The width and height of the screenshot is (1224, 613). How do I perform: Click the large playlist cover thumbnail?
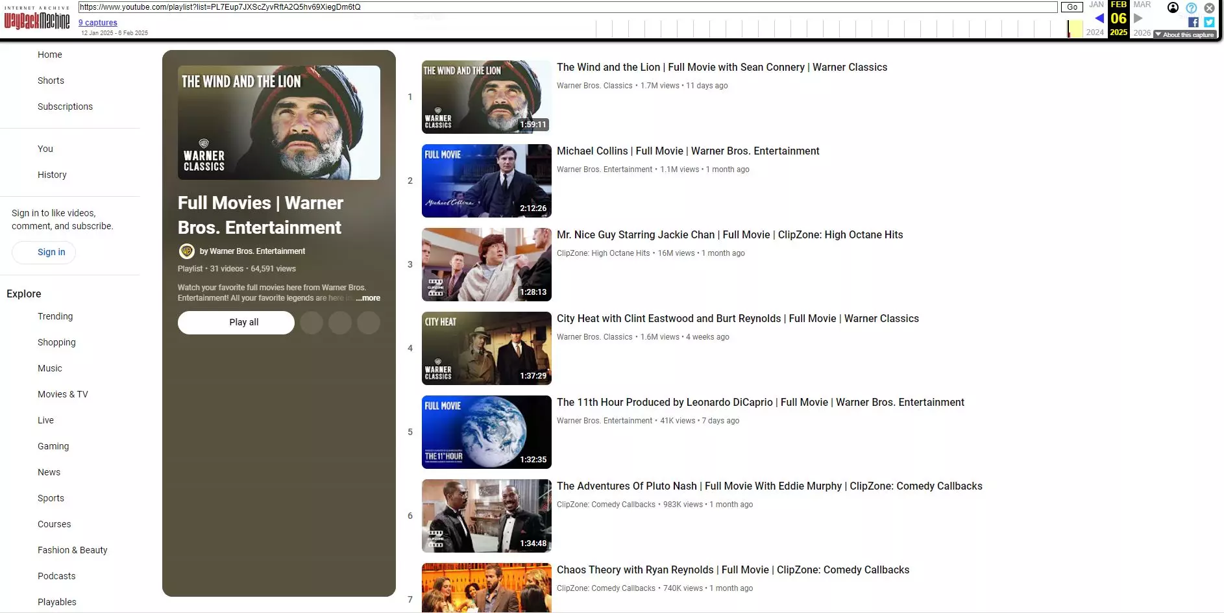pyautogui.click(x=279, y=123)
